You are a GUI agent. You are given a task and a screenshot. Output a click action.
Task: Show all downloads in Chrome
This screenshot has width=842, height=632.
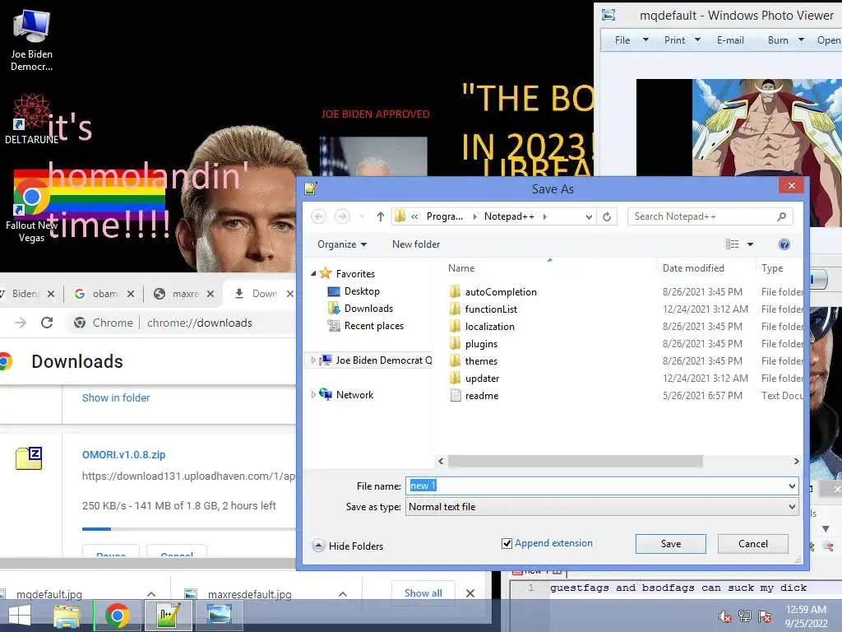(x=423, y=592)
